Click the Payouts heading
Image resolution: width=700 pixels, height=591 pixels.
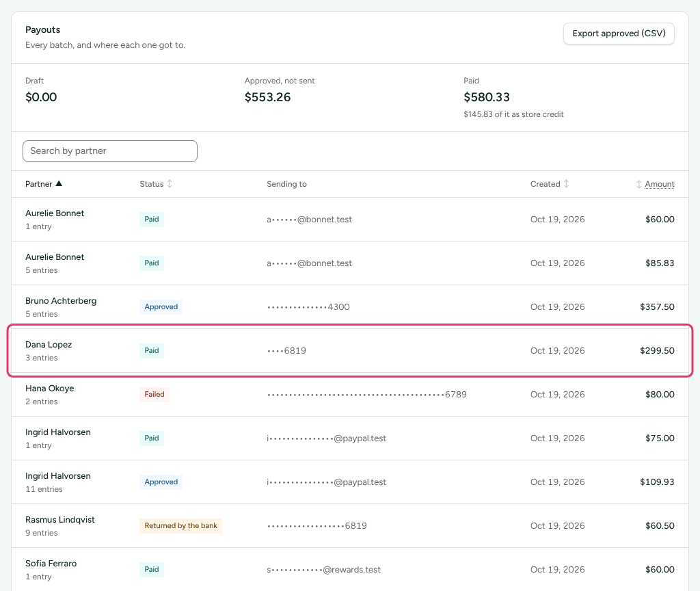[x=43, y=29]
